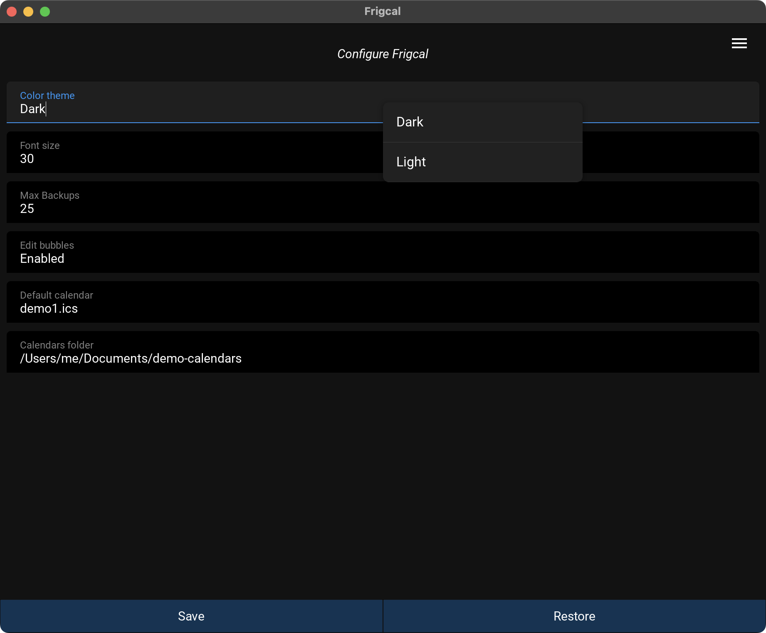Minimize window using yellow button
766x633 pixels.
pos(28,12)
